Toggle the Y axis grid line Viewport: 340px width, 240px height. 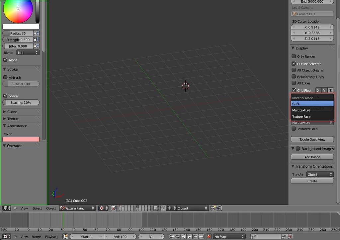324,90
